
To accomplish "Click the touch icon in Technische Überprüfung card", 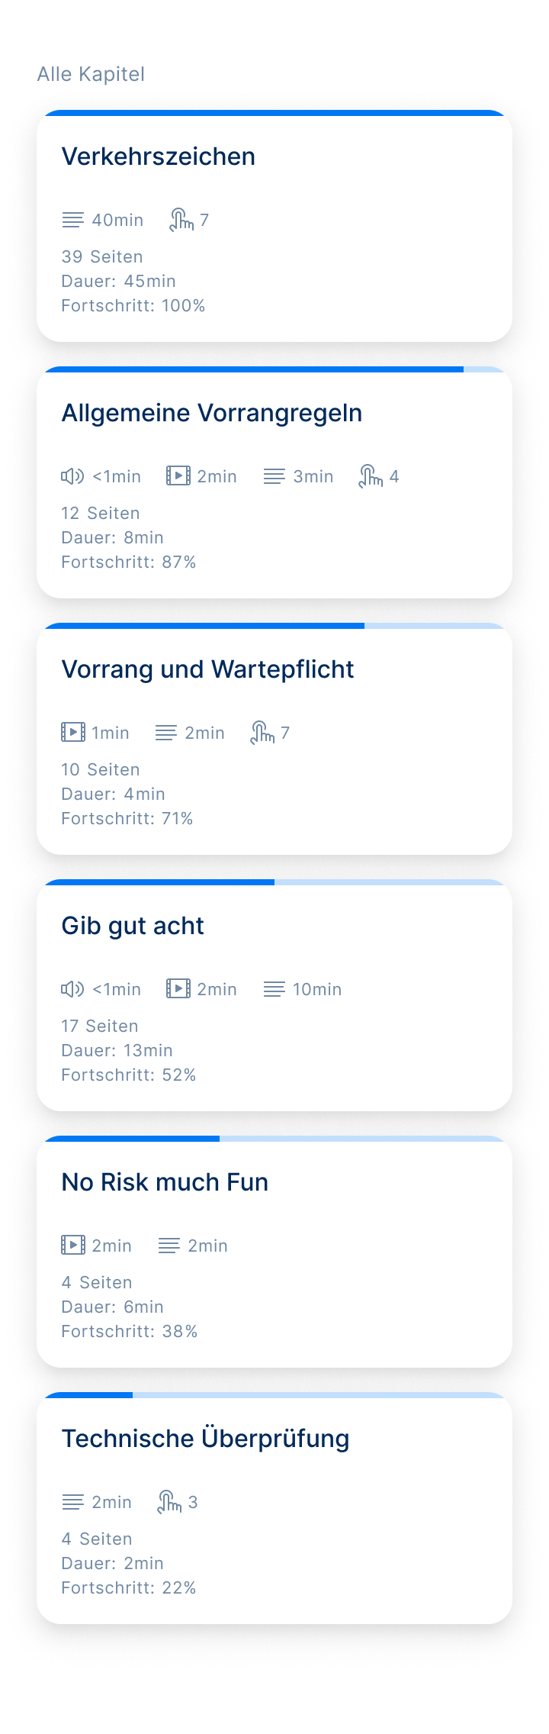I will 169,1502.
